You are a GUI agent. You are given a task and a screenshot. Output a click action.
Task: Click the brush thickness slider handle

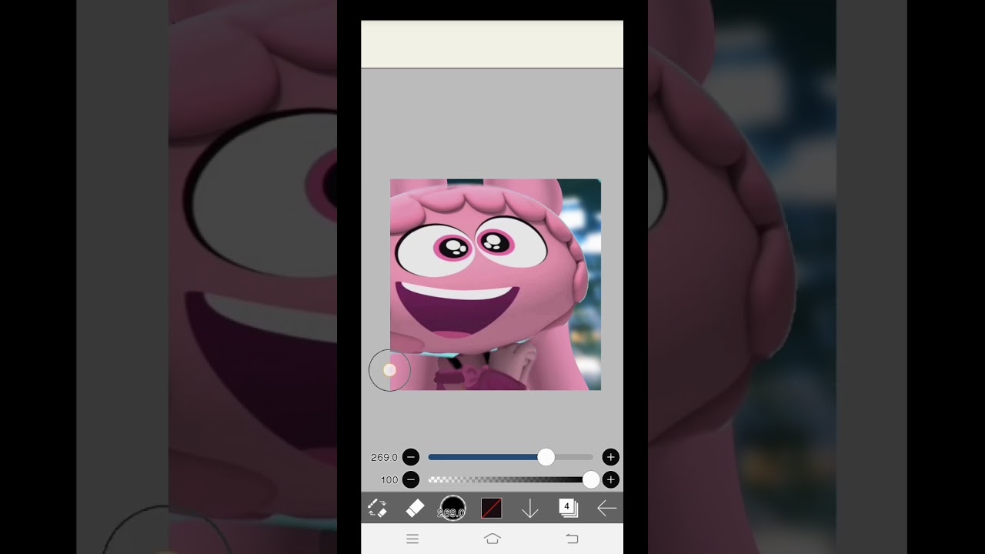click(x=546, y=457)
